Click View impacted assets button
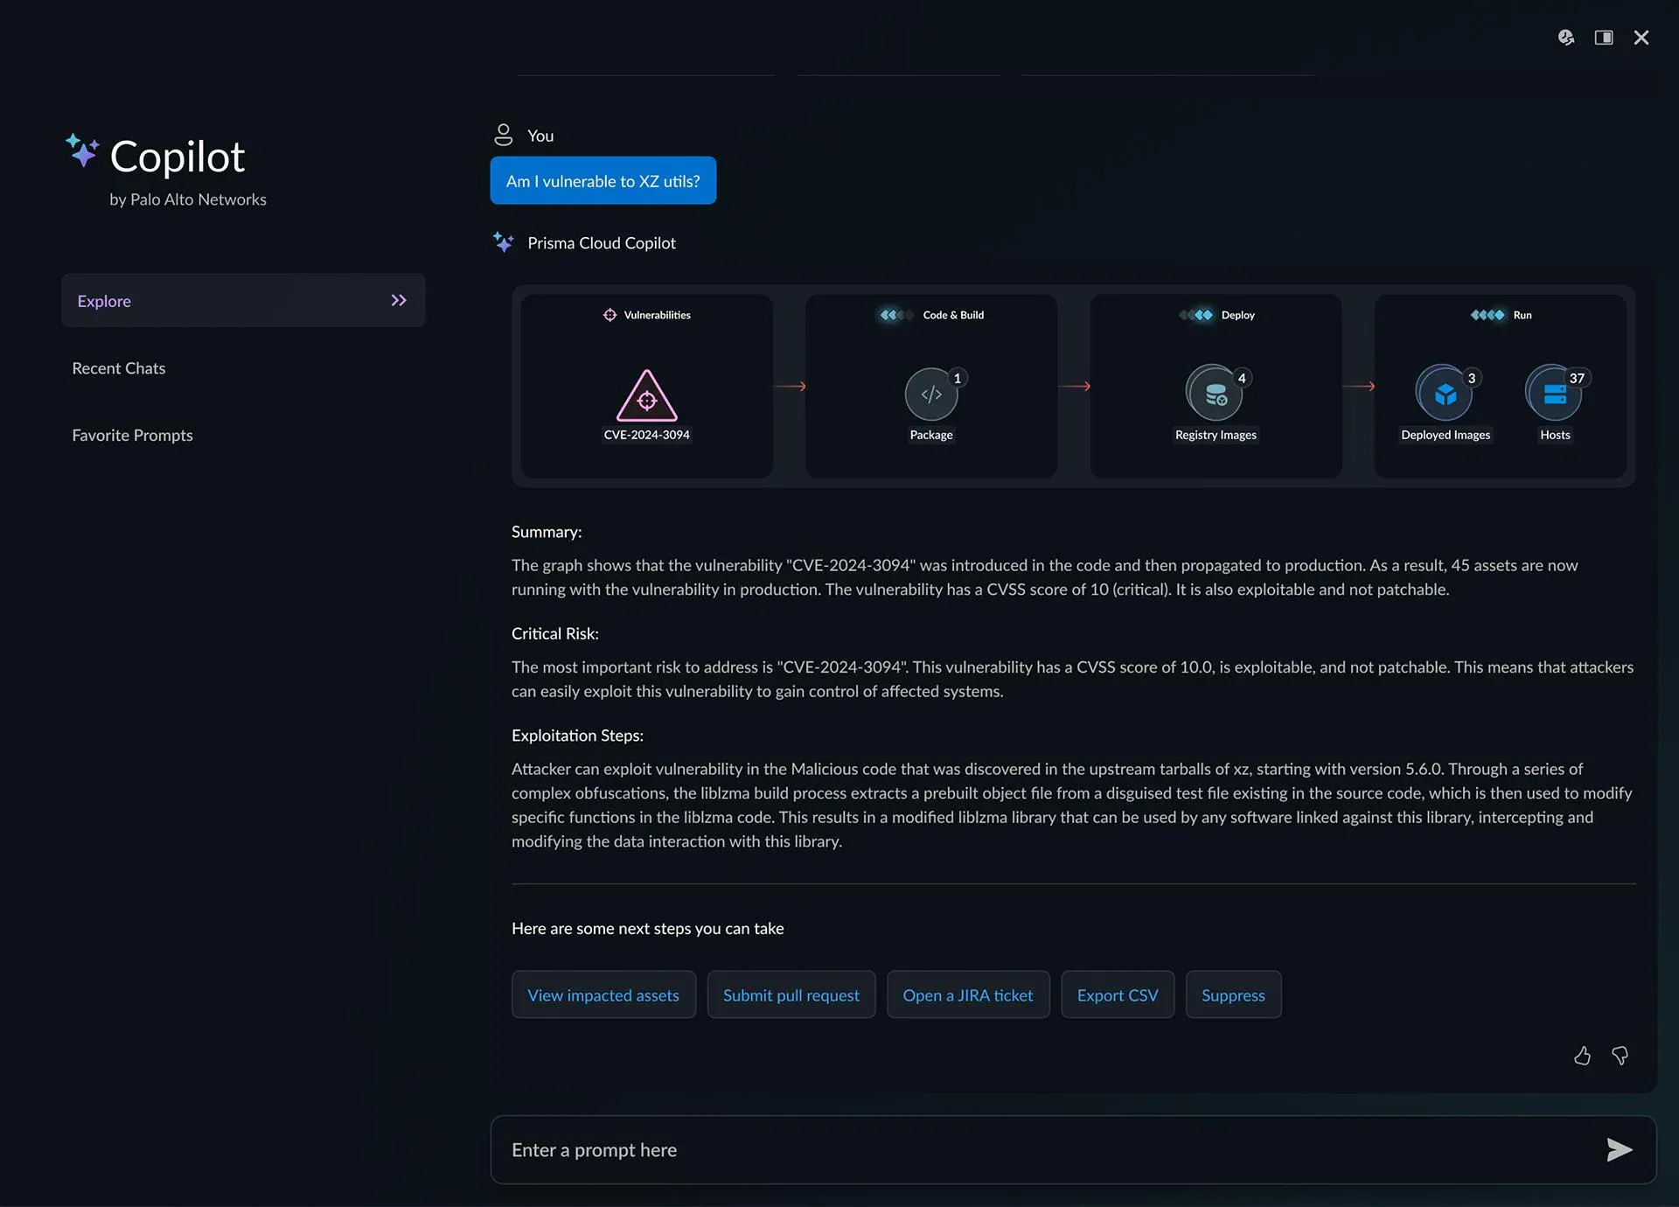The height and width of the screenshot is (1207, 1679). pyautogui.click(x=603, y=994)
